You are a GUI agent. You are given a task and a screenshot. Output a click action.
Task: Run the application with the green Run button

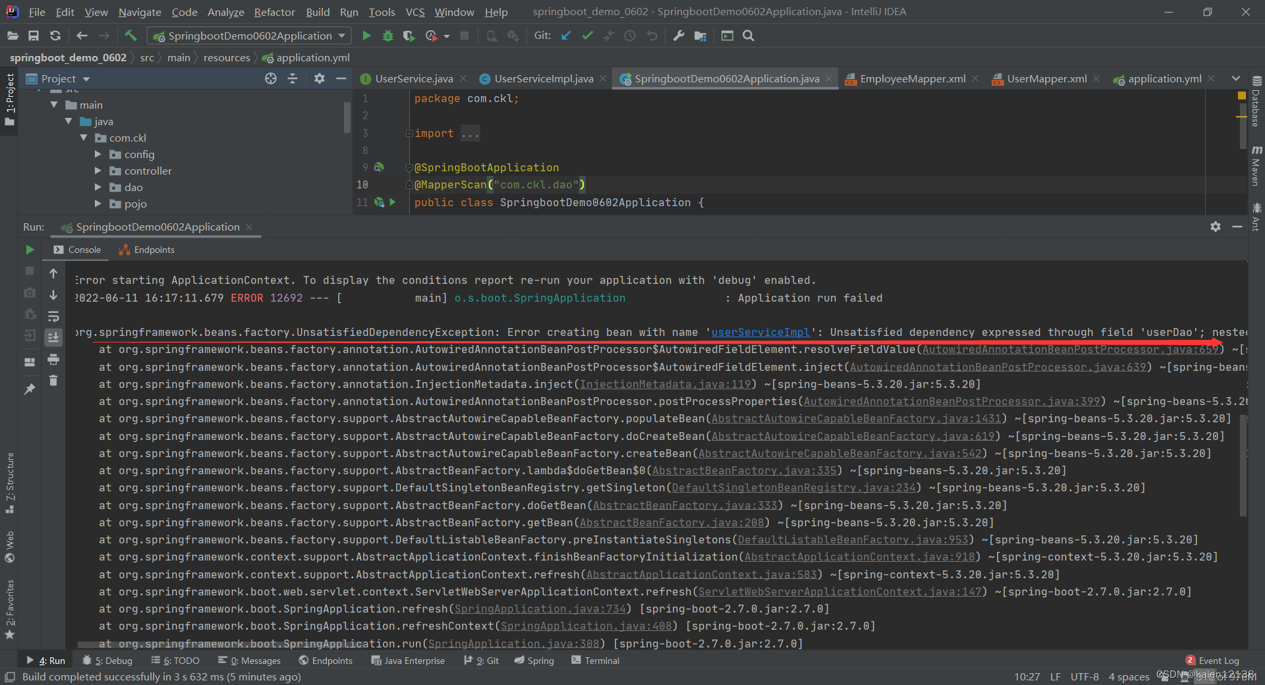pos(367,36)
